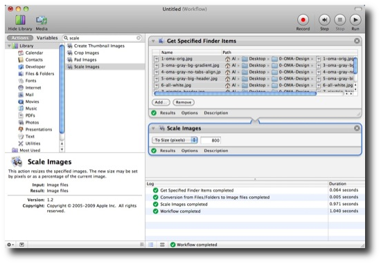Viewport: 381px width, 264px height.
Task: Select the Most Used folder
Action: [x=30, y=150]
